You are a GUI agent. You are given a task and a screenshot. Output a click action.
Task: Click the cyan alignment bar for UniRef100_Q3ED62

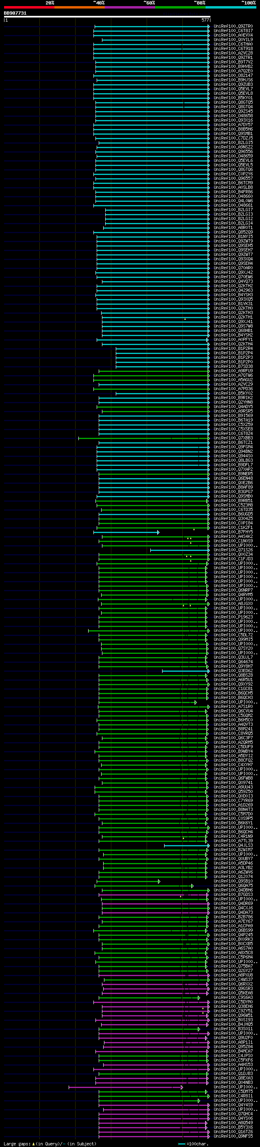click(186, 671)
